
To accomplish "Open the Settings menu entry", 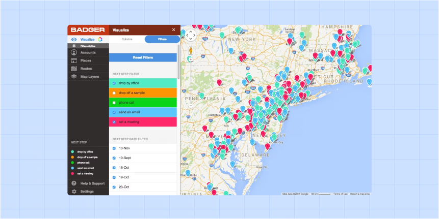I will pyautogui.click(x=88, y=192).
